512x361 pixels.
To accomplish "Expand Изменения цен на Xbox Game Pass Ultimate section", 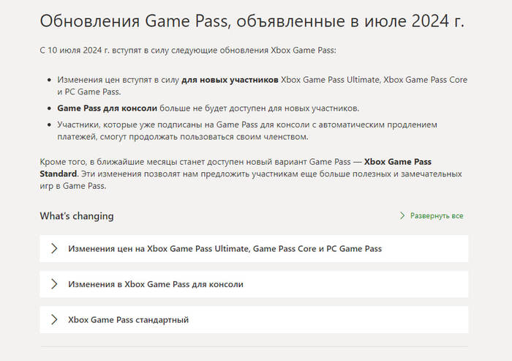I will (254, 248).
